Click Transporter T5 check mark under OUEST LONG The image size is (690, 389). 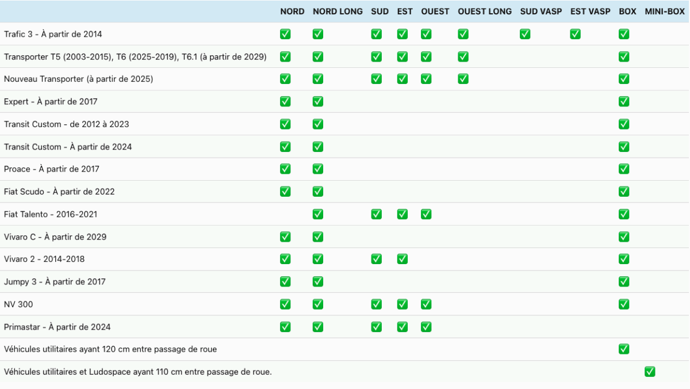pyautogui.click(x=463, y=56)
